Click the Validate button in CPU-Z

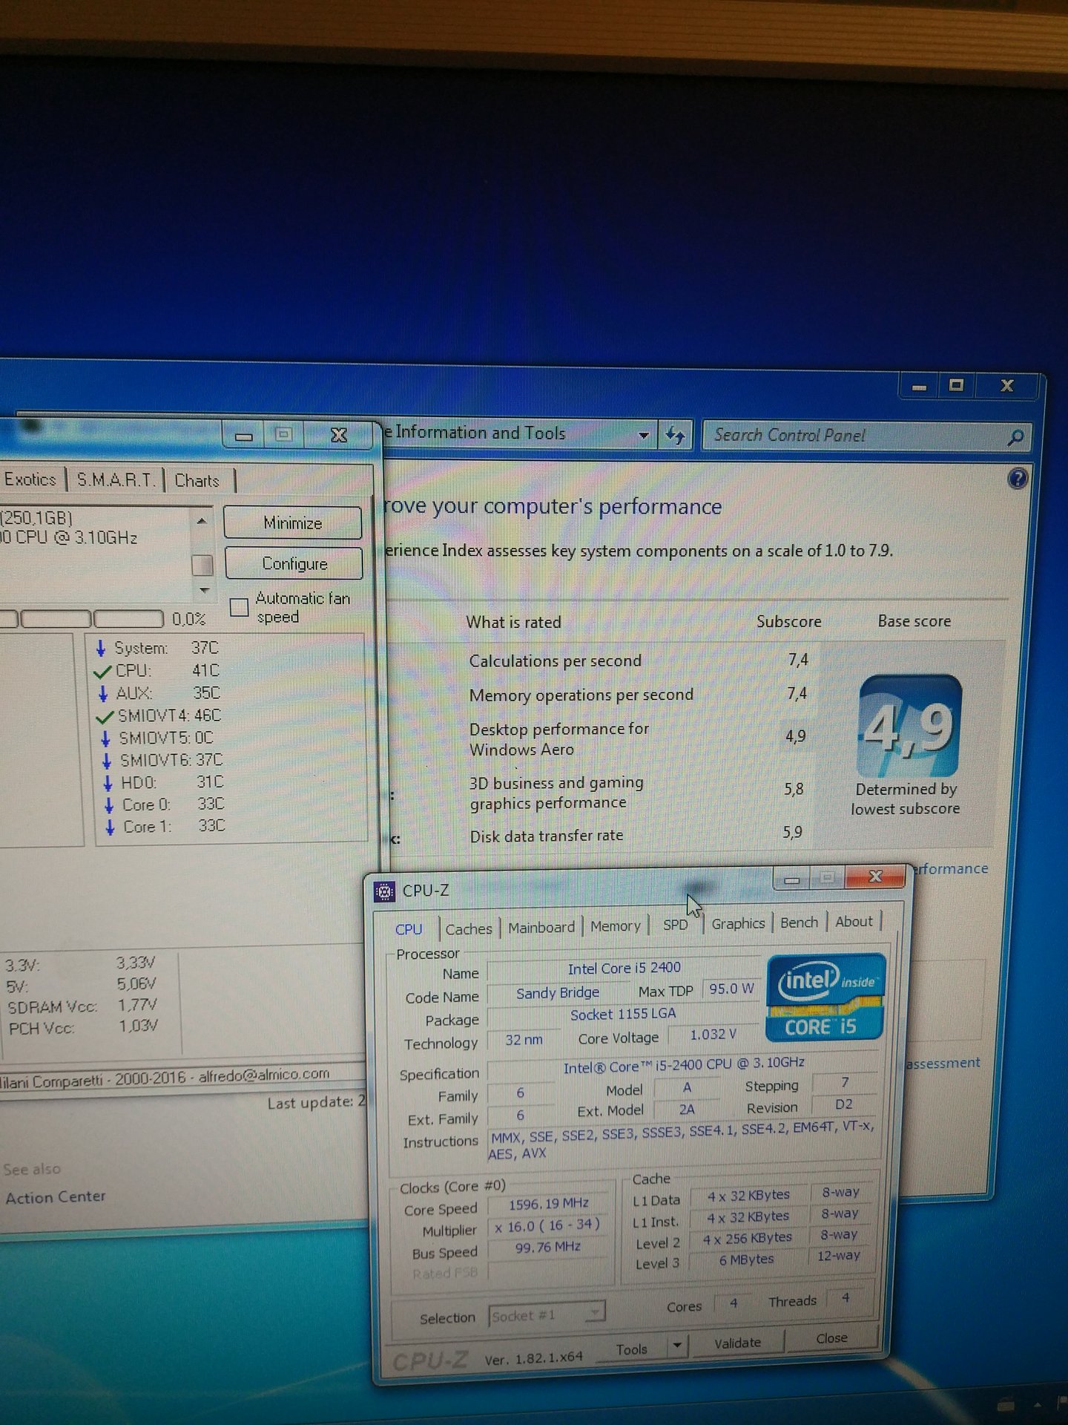pos(737,1343)
